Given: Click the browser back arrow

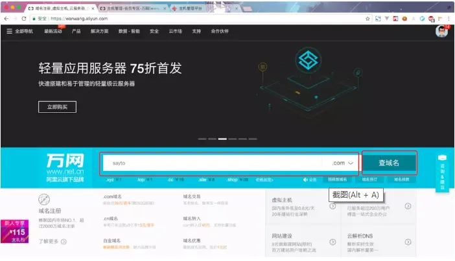Looking at the screenshot, I should [x=6, y=19].
